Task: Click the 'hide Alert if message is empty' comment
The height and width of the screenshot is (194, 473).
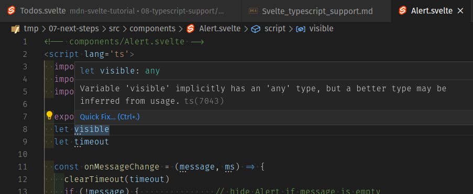Action: 298,191
